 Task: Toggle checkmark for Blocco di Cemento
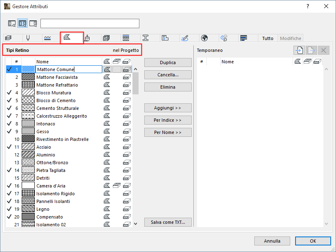9,100
